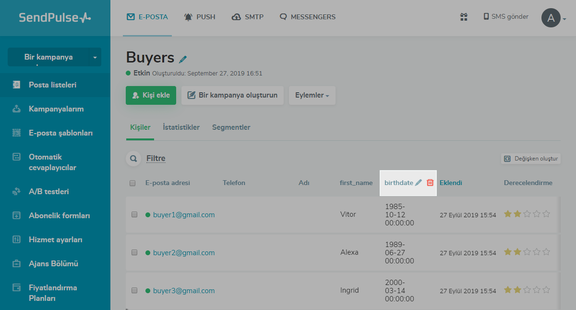Set rating on third star for buyer1

(x=527, y=214)
